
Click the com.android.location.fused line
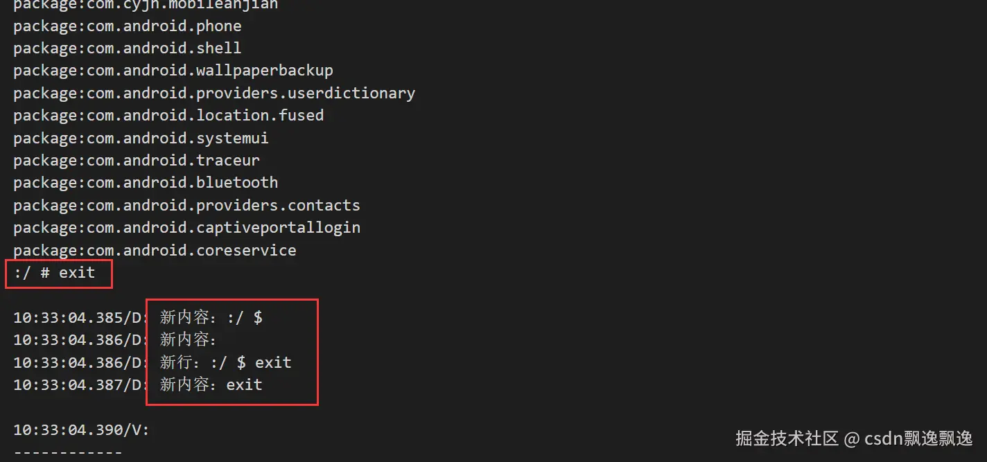pos(168,115)
